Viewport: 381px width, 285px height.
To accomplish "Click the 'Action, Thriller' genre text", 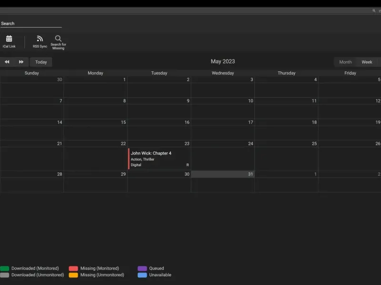I will 142,159.
